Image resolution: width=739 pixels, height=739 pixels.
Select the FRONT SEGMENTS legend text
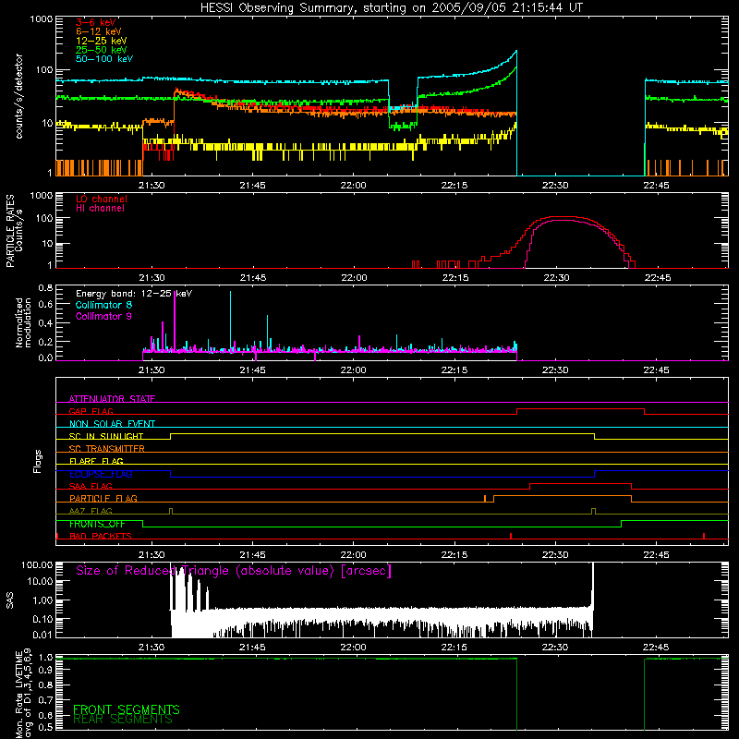127,709
